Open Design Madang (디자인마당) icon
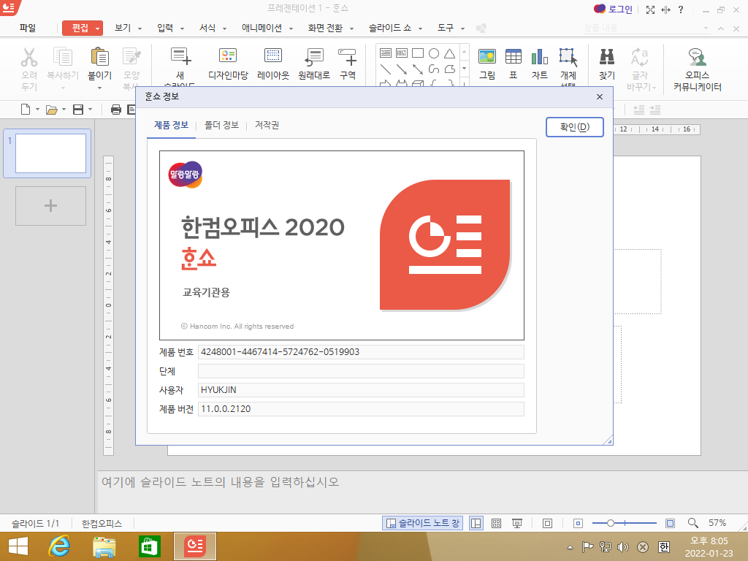The width and height of the screenshot is (748, 561). pos(228,56)
